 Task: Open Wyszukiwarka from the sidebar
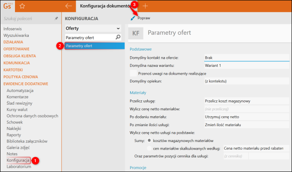click(16, 35)
